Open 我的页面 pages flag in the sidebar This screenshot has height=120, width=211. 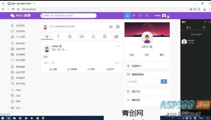click(x=18, y=60)
